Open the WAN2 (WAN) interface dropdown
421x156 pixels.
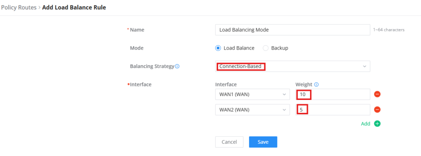coord(252,110)
